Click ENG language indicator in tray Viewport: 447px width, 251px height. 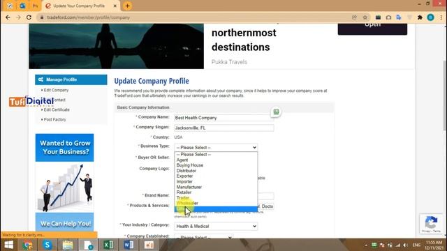[x=416, y=245]
